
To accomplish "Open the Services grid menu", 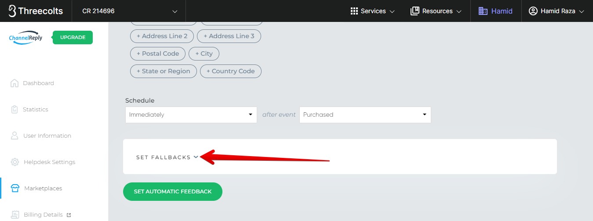I will 372,11.
